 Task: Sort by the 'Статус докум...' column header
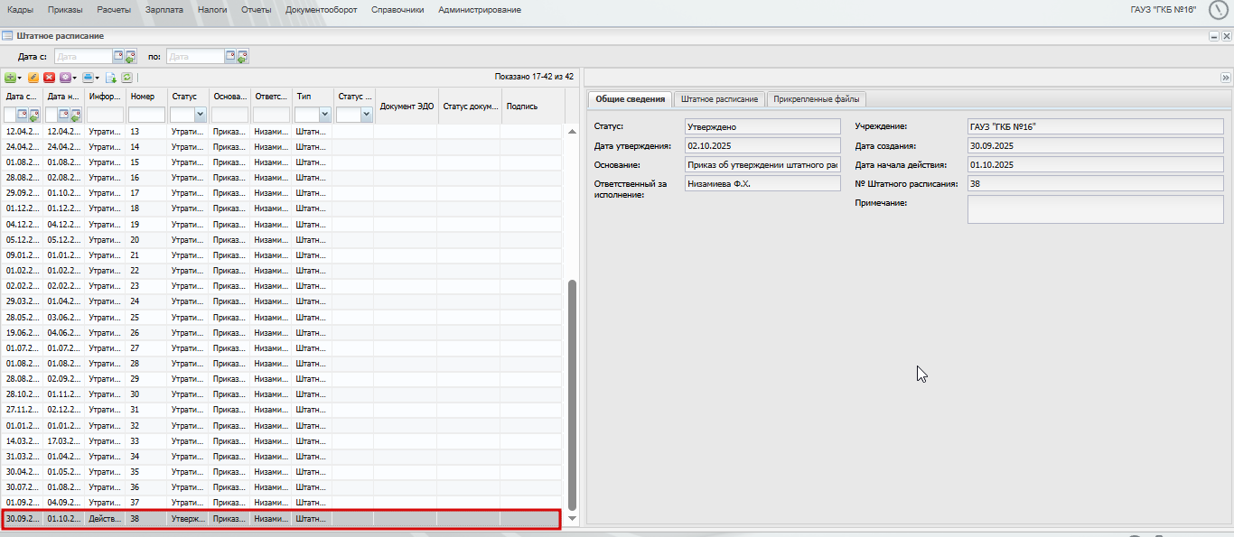click(470, 106)
